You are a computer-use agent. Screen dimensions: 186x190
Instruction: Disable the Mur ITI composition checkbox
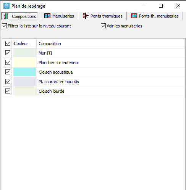click(x=8, y=53)
